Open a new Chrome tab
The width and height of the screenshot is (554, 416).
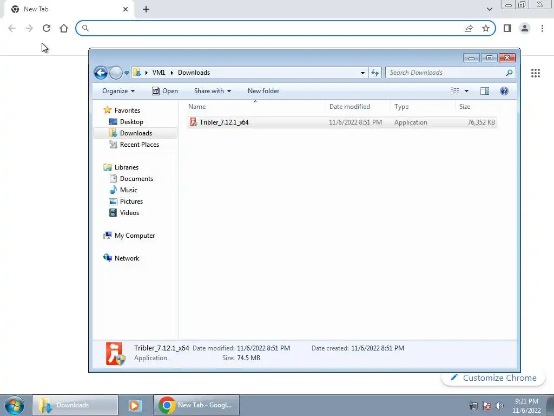[146, 10]
